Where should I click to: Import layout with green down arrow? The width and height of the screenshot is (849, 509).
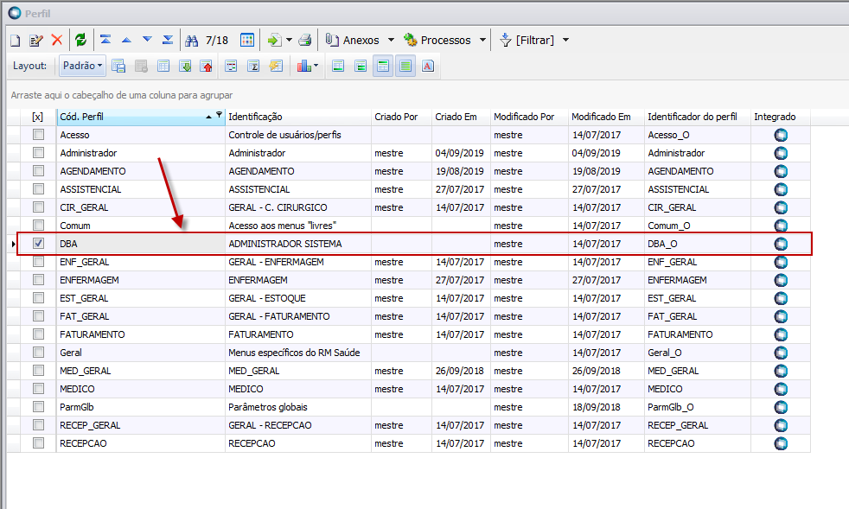pyautogui.click(x=185, y=66)
